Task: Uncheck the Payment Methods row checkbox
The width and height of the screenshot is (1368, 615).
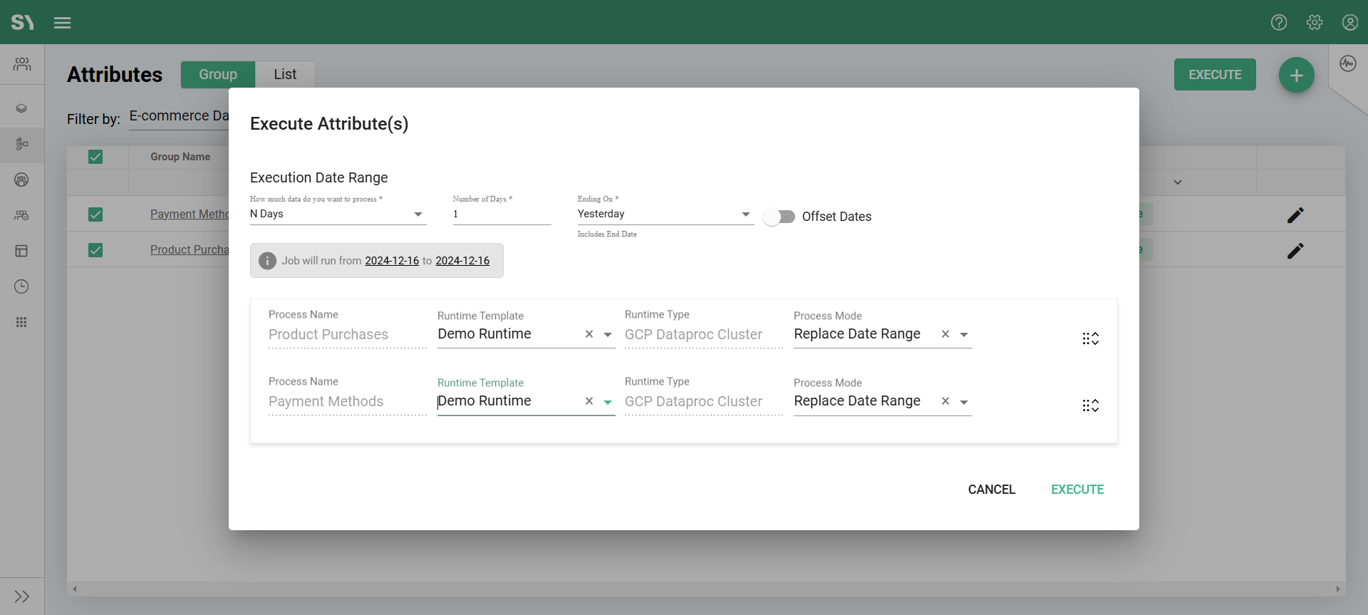Action: [x=95, y=215]
